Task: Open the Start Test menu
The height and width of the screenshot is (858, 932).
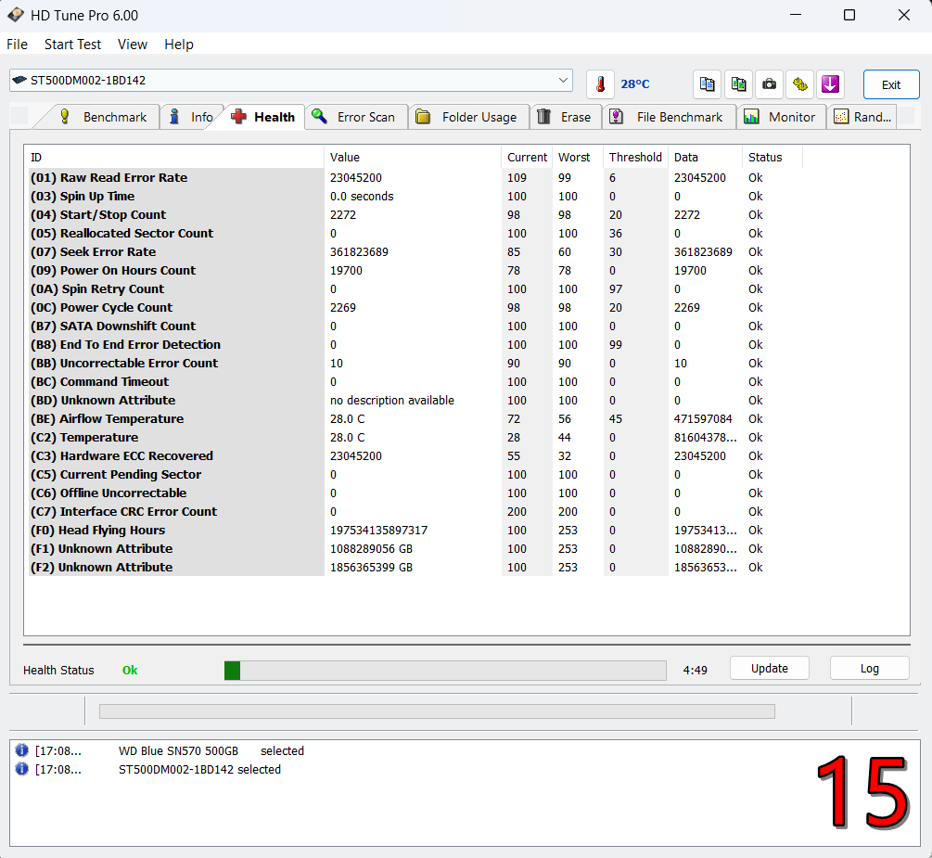Action: [x=72, y=45]
